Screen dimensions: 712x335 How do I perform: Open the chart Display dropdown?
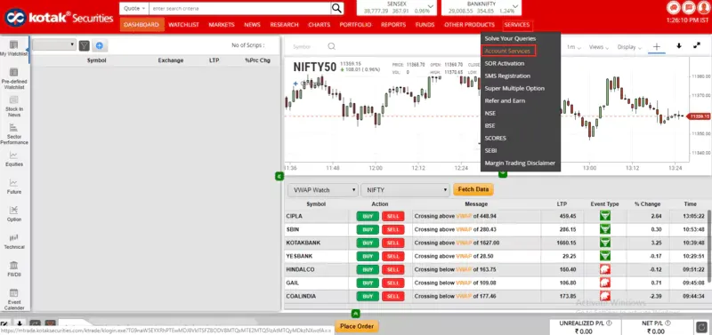pos(629,47)
